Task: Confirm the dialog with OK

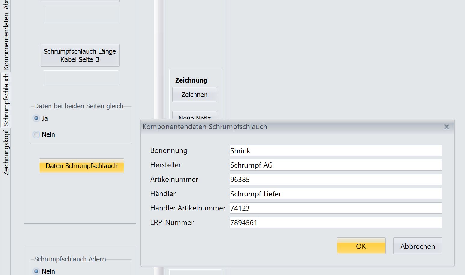Action: click(x=361, y=246)
